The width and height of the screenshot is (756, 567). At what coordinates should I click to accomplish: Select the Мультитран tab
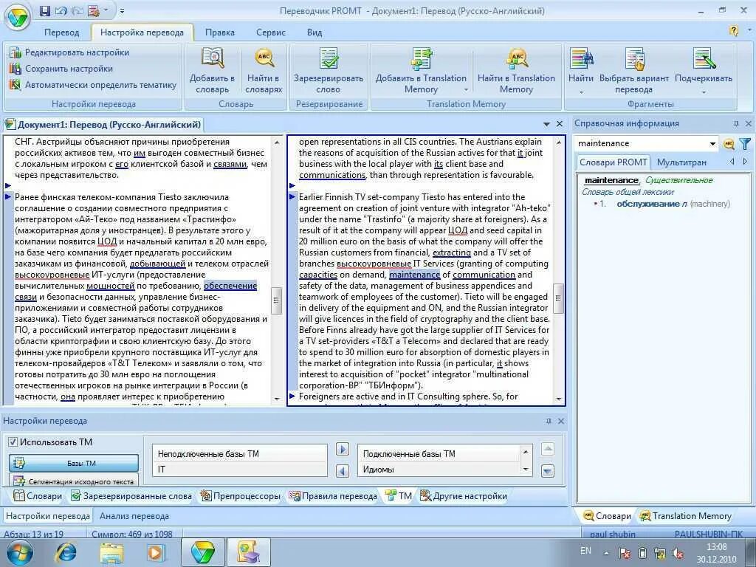click(x=681, y=162)
